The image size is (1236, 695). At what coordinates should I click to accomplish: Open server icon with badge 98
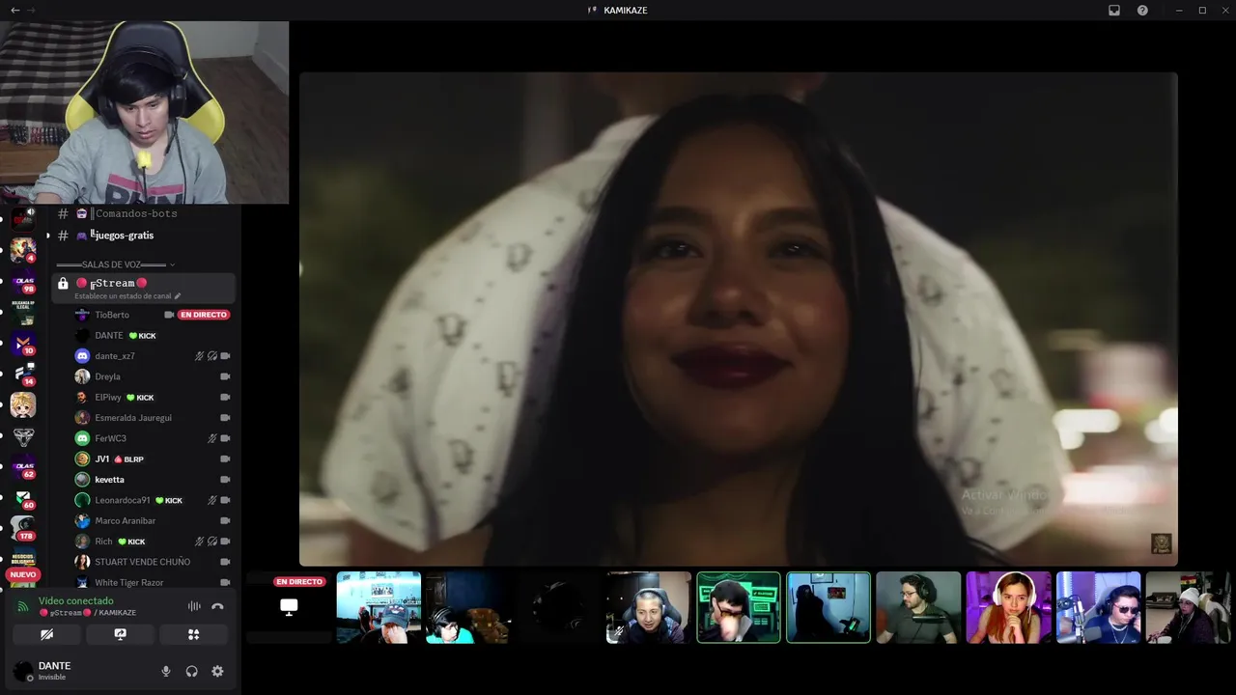click(x=23, y=281)
